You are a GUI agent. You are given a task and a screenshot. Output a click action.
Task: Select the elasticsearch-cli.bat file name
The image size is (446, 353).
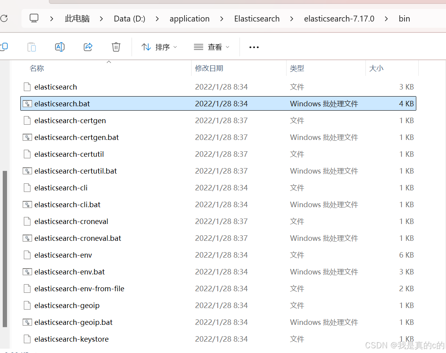[x=67, y=204]
